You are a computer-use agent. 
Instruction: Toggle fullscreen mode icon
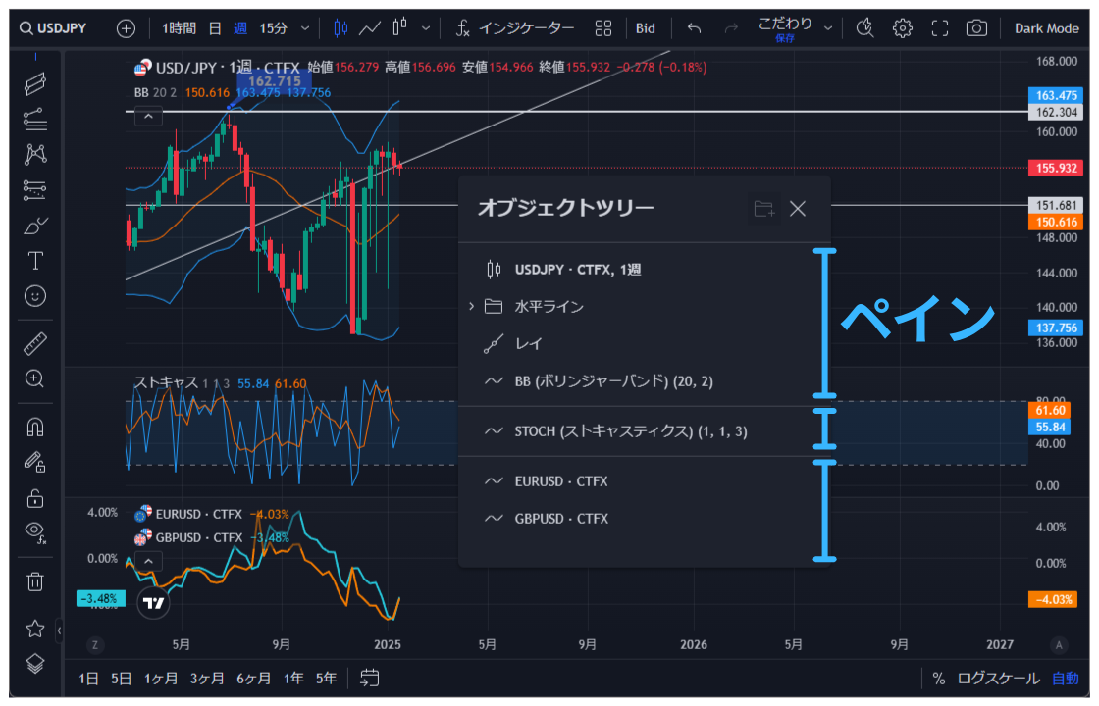pyautogui.click(x=940, y=28)
